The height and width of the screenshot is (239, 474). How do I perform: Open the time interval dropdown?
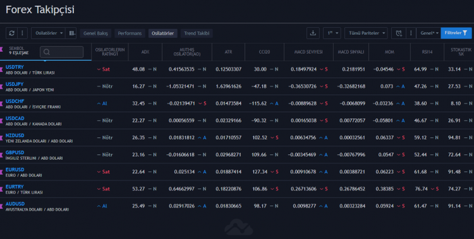click(x=332, y=33)
